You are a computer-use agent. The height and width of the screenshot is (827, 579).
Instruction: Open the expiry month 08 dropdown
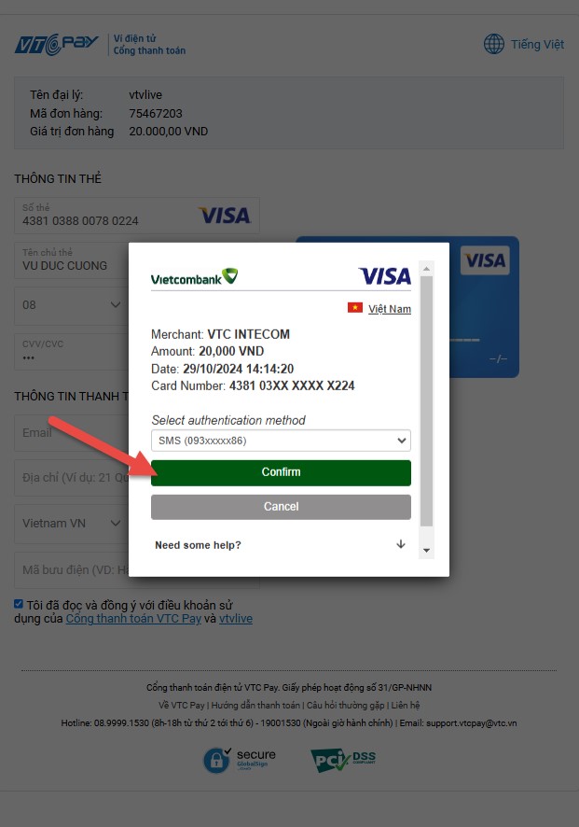[71, 305]
